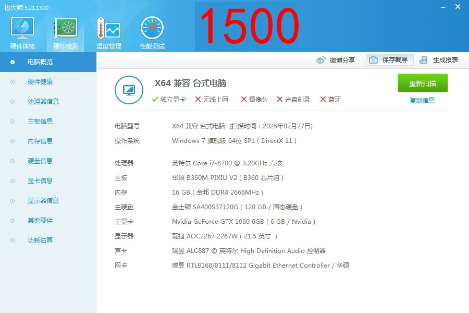Click the 摄像头 label

click(x=258, y=100)
